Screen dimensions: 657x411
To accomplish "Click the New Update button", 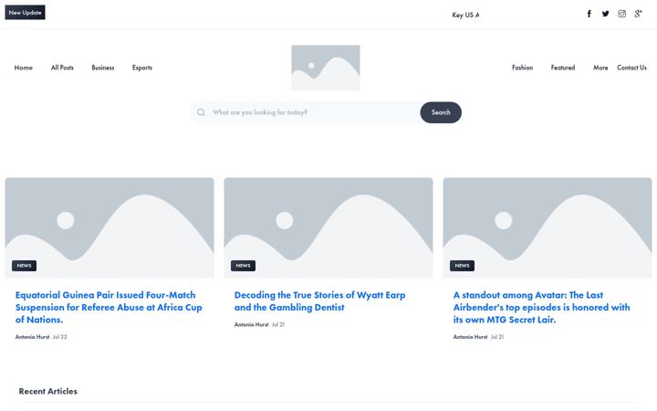I will pyautogui.click(x=26, y=13).
